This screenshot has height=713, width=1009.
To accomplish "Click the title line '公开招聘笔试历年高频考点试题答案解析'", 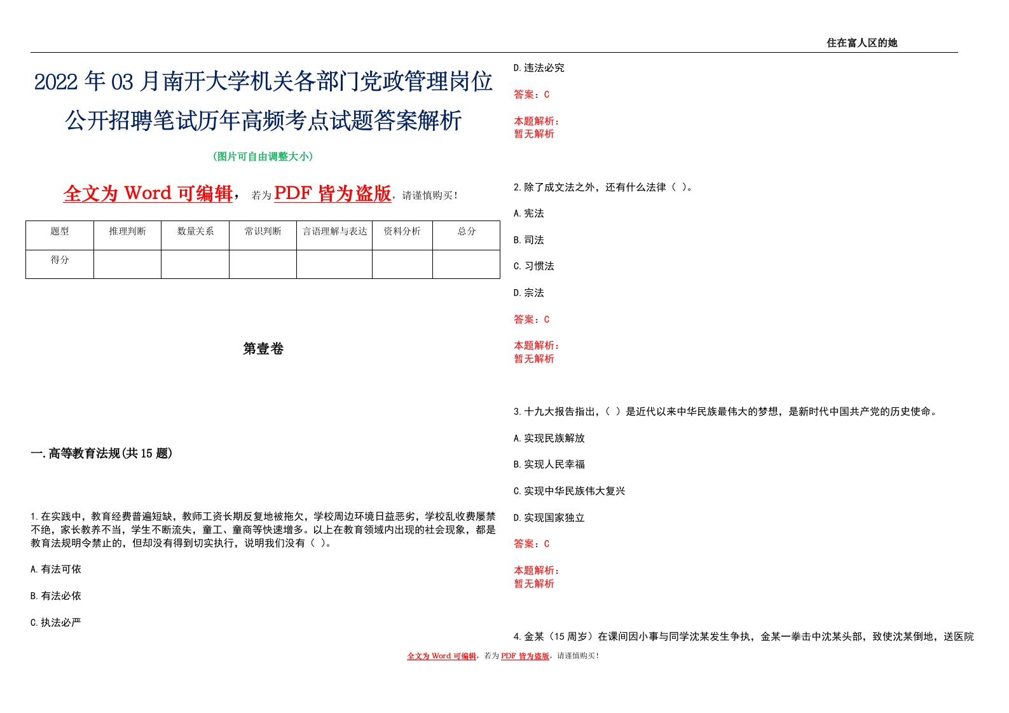I will (263, 120).
